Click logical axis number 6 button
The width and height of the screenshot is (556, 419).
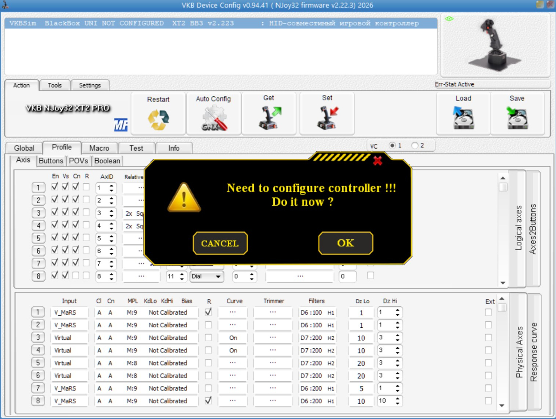coord(38,251)
